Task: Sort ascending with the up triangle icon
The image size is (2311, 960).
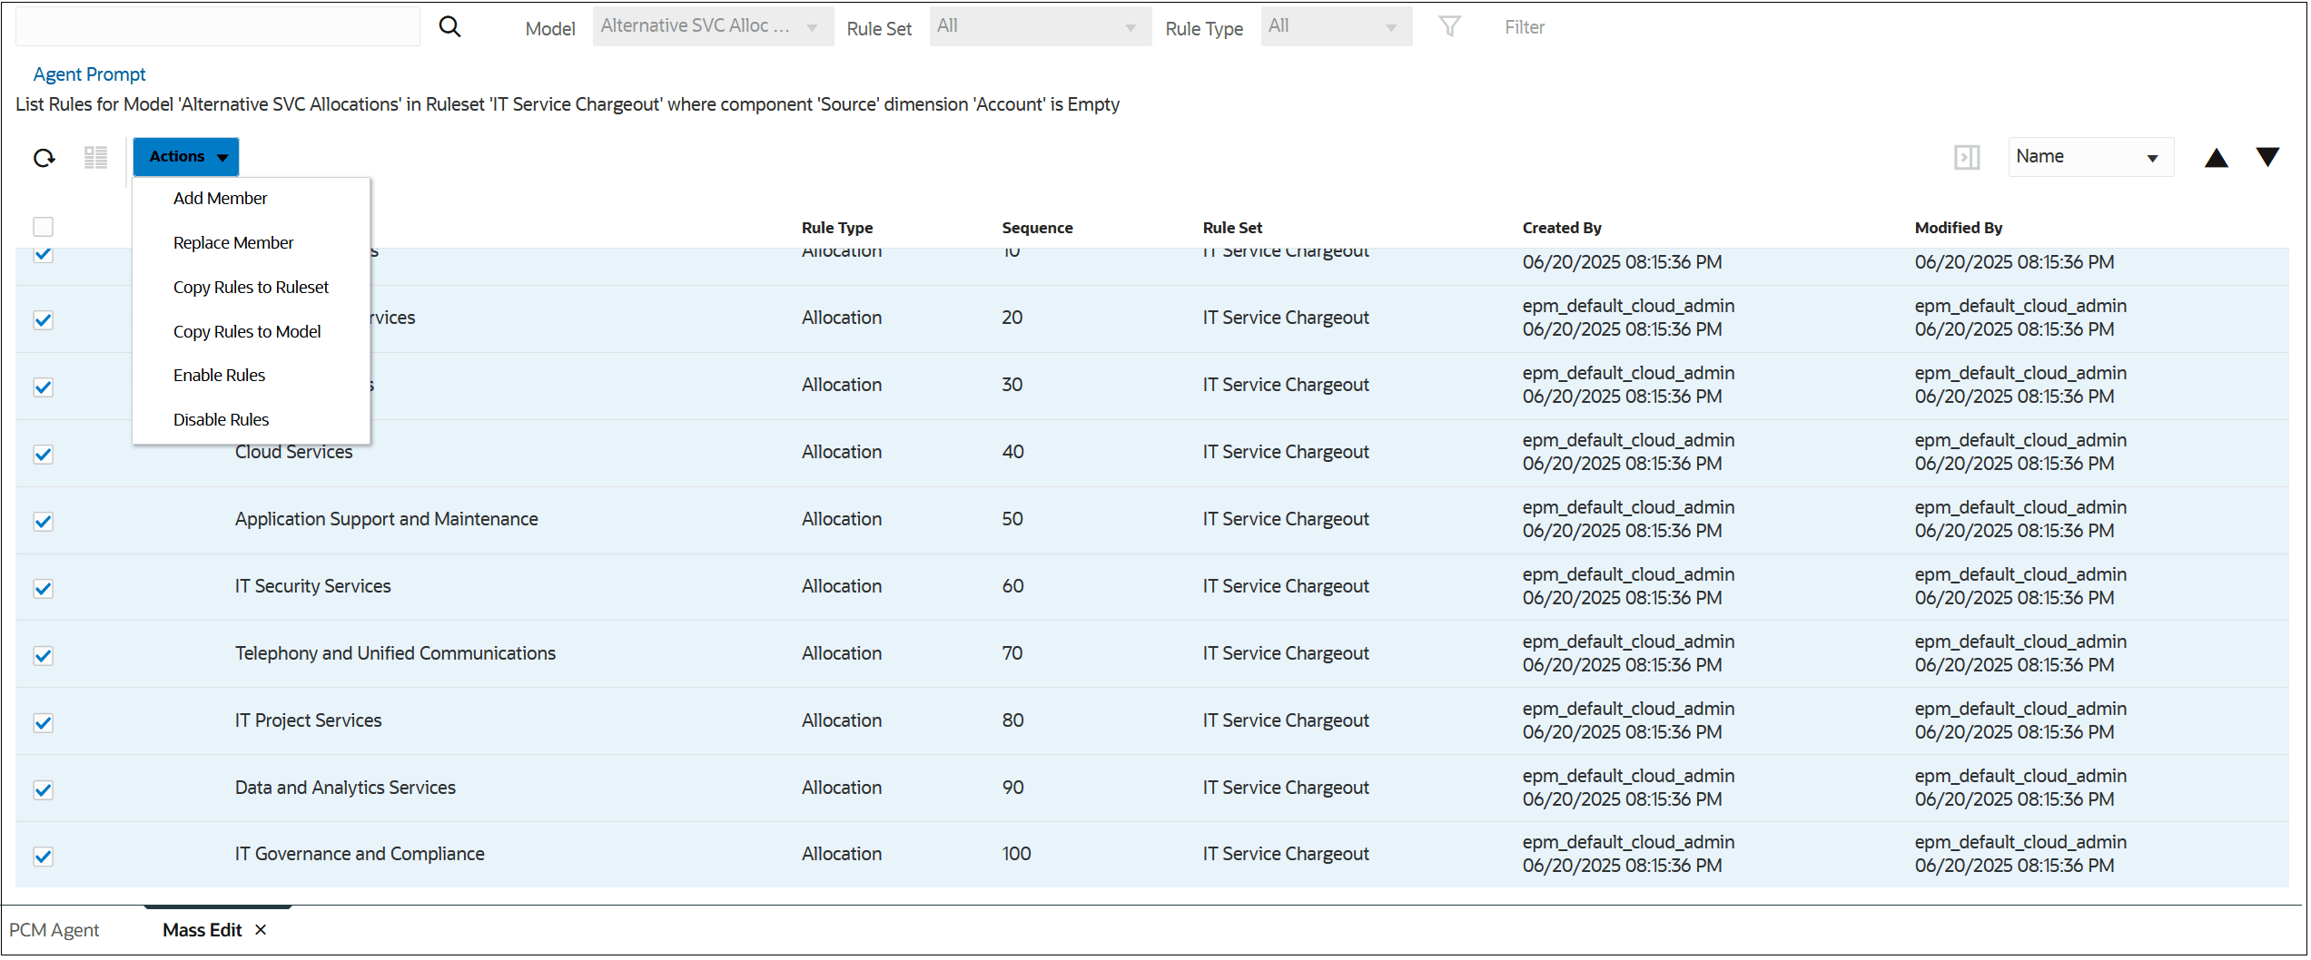Action: (x=2216, y=156)
